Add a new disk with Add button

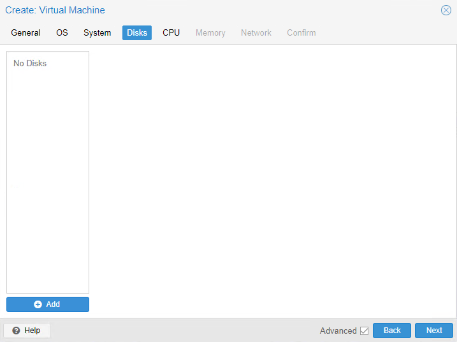point(48,304)
